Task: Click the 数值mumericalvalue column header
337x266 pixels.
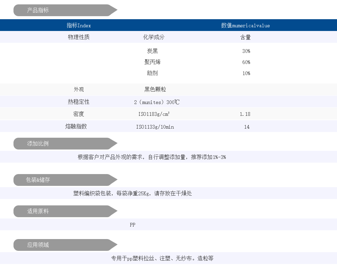Action: 245,26
